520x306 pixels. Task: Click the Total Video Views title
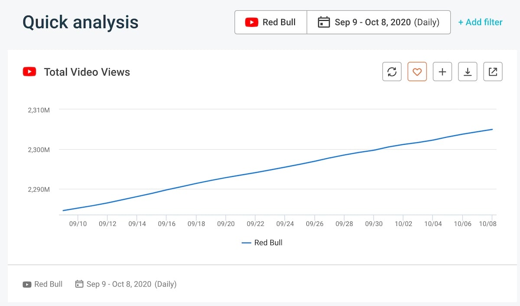coord(87,72)
